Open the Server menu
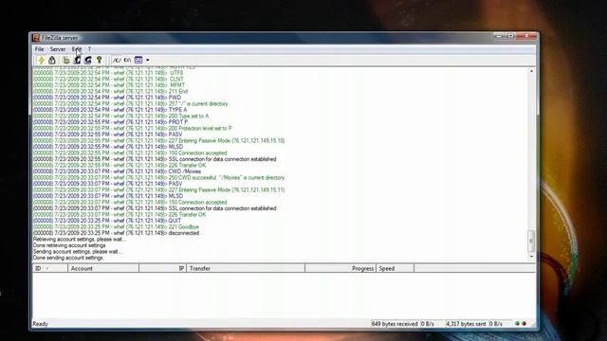This screenshot has width=607, height=341. (58, 49)
